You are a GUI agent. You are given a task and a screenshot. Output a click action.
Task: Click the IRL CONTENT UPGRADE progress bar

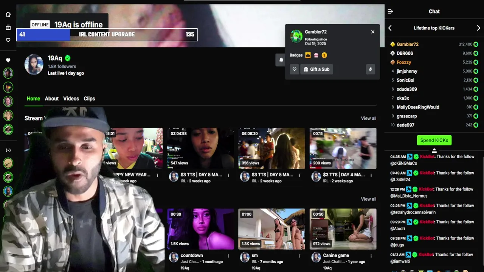coord(107,34)
